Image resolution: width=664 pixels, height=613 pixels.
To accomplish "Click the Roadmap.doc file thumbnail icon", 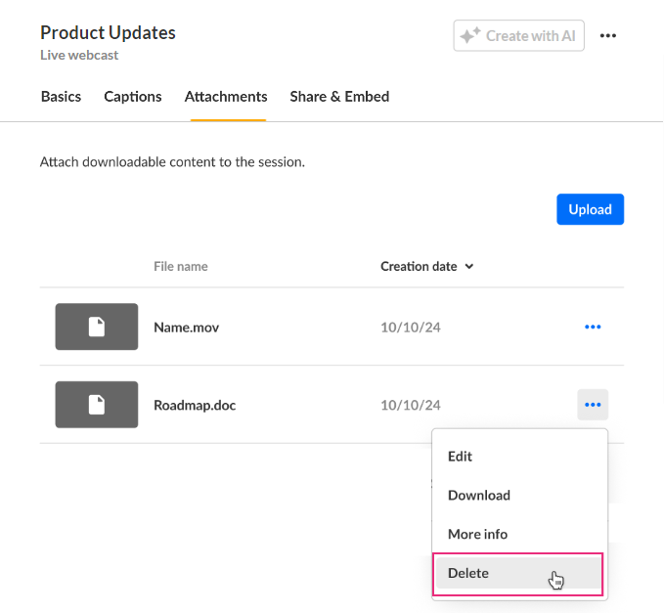I will pyautogui.click(x=97, y=405).
